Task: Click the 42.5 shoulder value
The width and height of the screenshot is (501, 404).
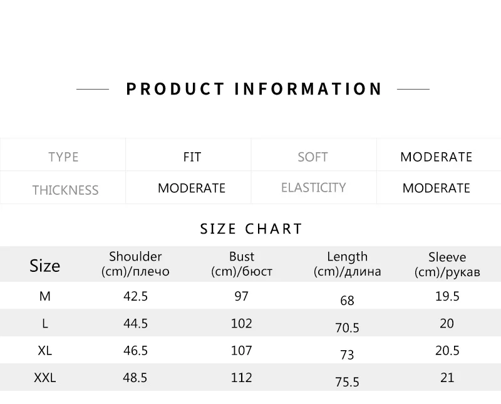Action: tap(135, 296)
